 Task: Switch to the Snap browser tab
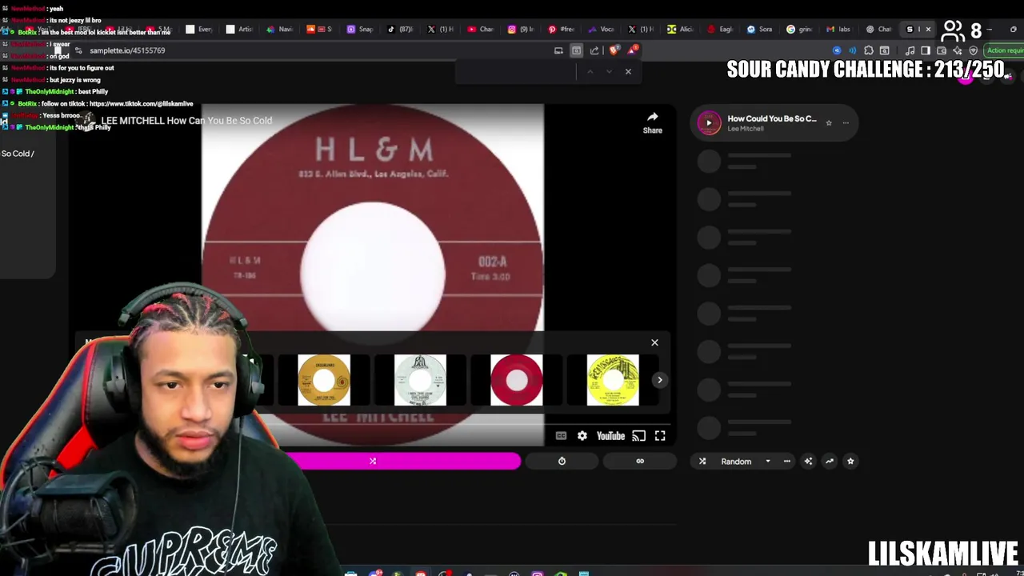(360, 29)
